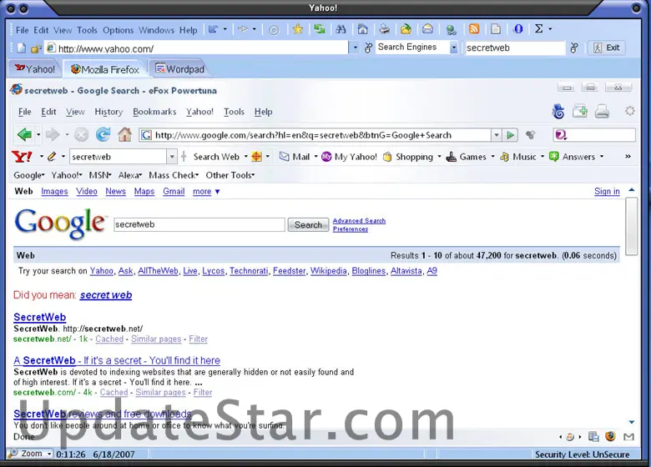The height and width of the screenshot is (467, 651).
Task: Open the Zoom dropdown in the status bar
Action: click(x=49, y=454)
